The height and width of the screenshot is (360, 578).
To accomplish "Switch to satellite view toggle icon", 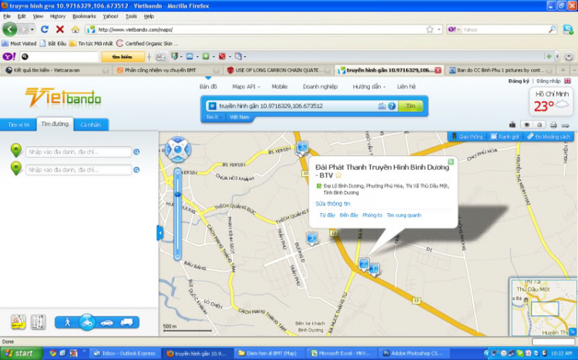I will tap(527, 125).
